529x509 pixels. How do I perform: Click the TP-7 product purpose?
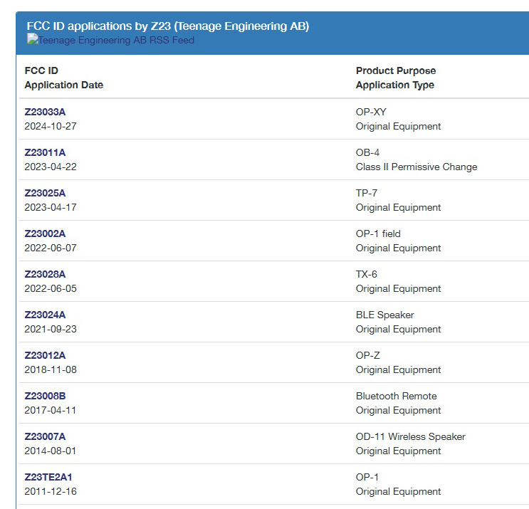pyautogui.click(x=367, y=193)
